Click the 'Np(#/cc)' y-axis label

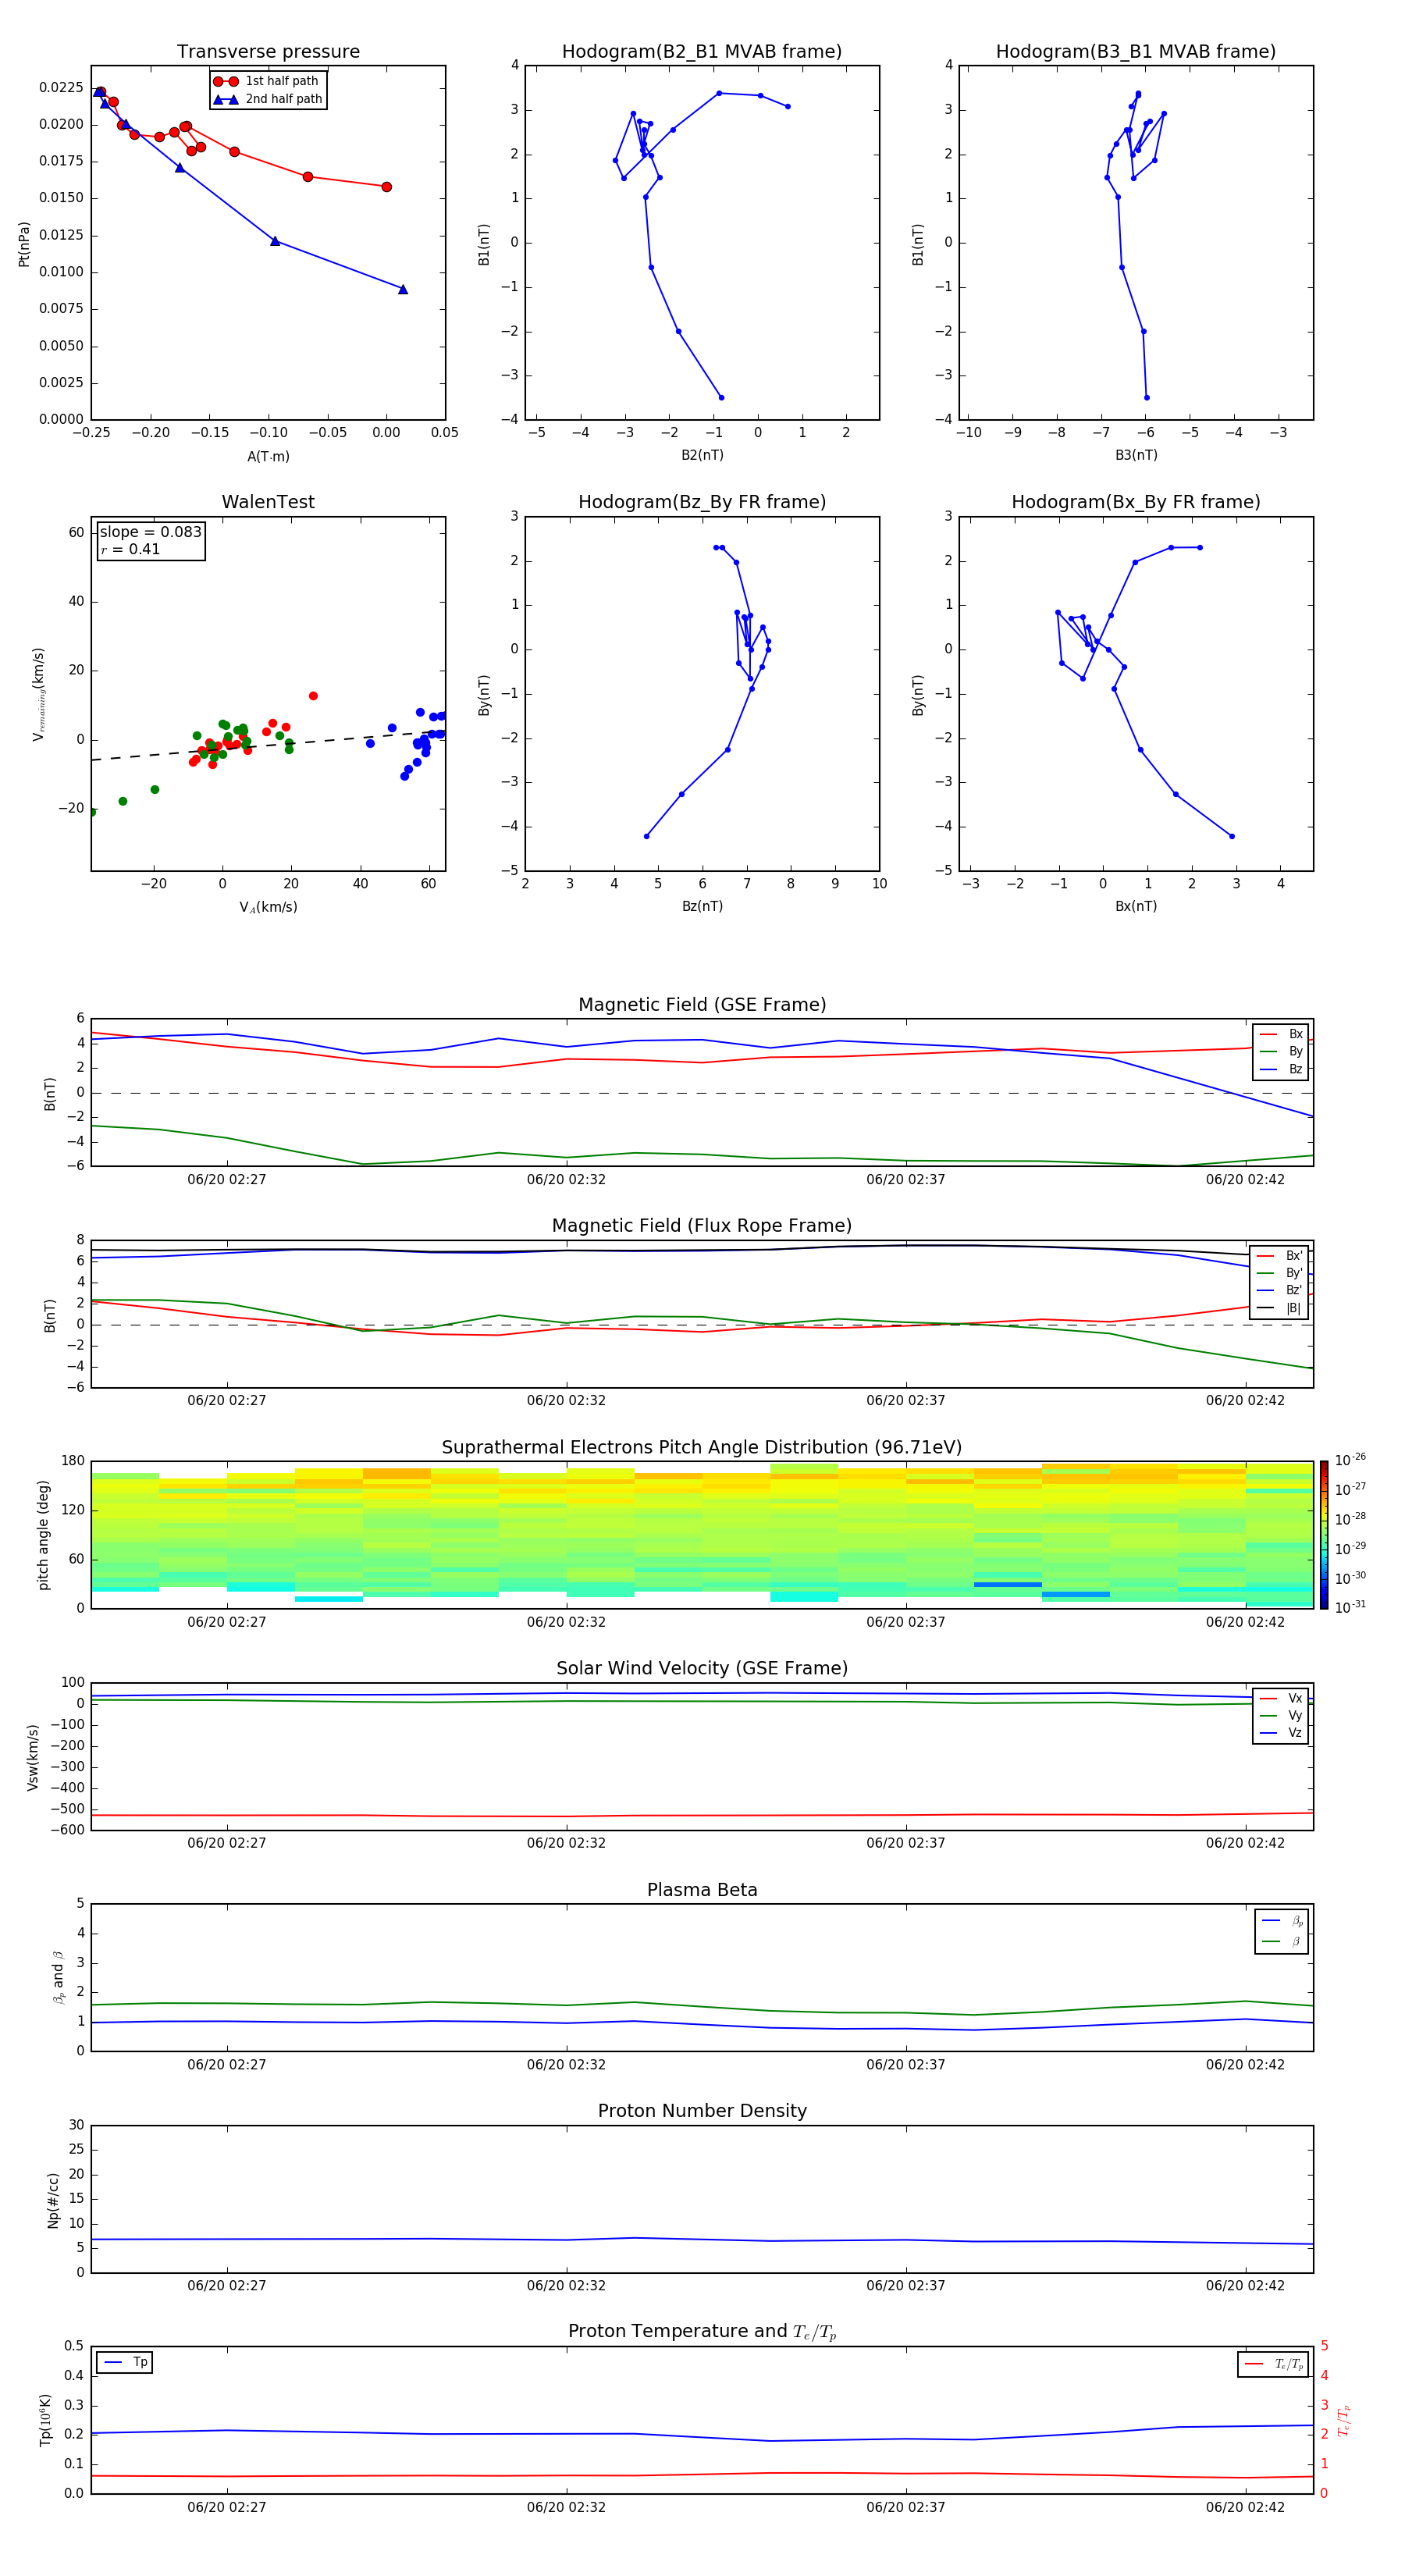pos(53,2200)
